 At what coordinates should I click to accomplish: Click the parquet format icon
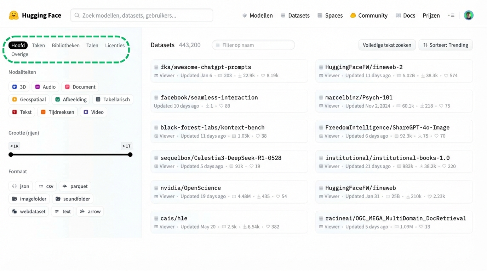click(65, 186)
